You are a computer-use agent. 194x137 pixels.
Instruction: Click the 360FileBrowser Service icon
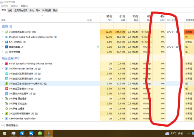[x=6, y=69]
